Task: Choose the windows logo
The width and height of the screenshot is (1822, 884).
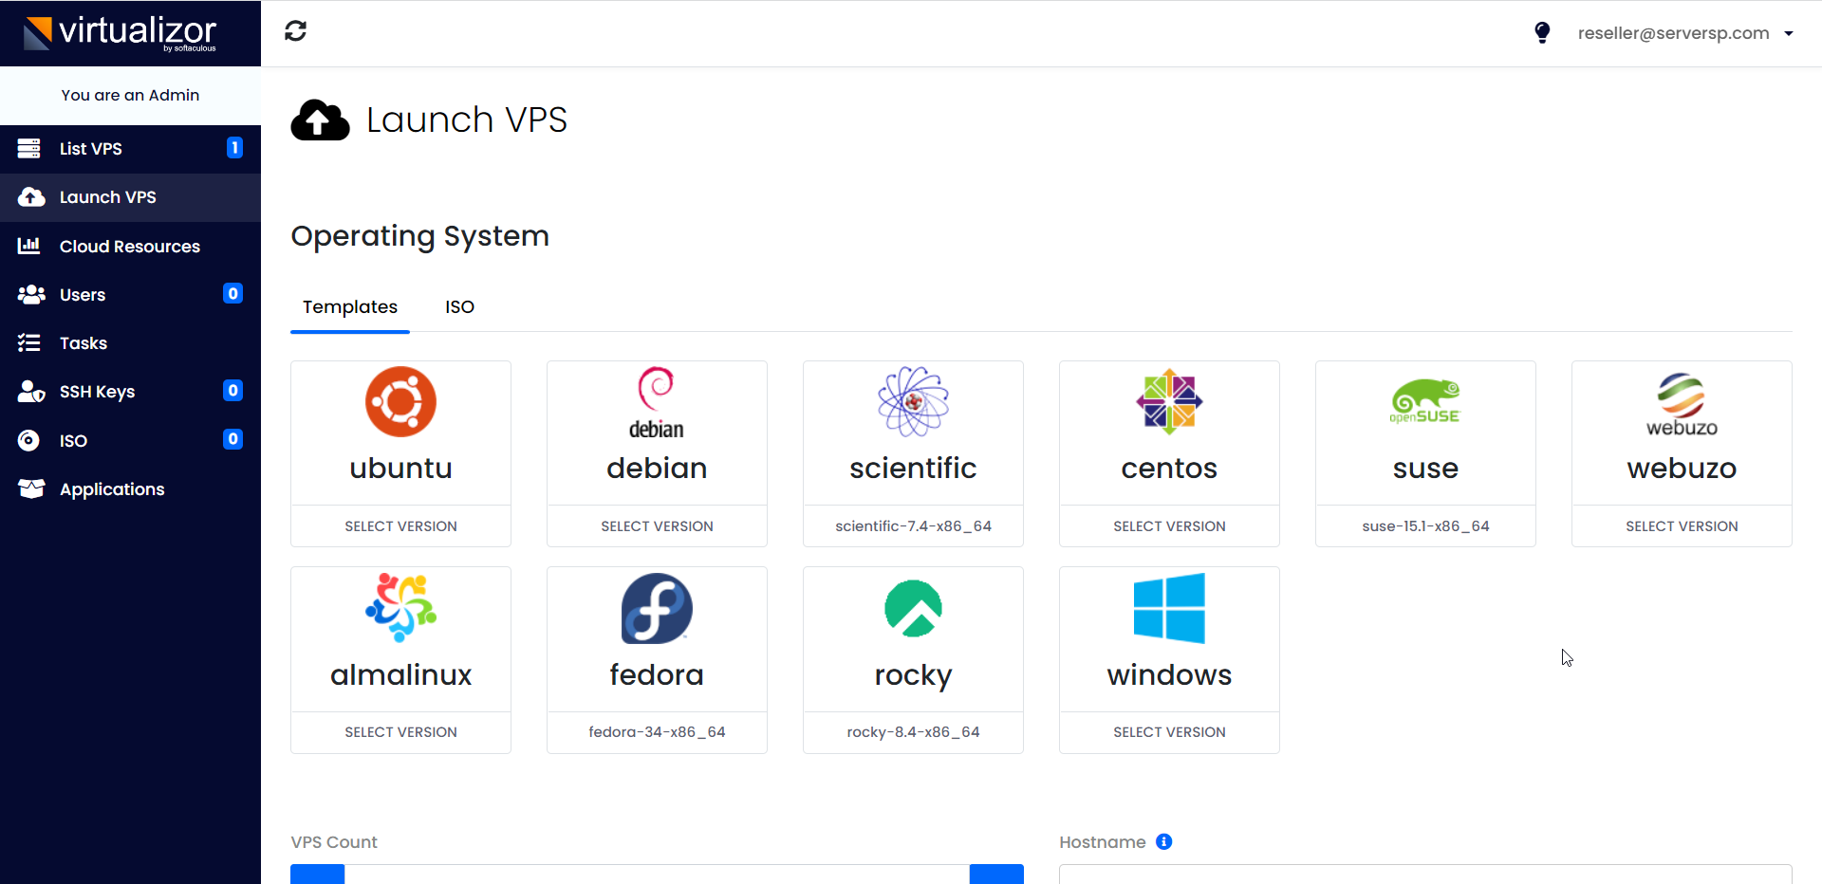Action: (x=1169, y=608)
